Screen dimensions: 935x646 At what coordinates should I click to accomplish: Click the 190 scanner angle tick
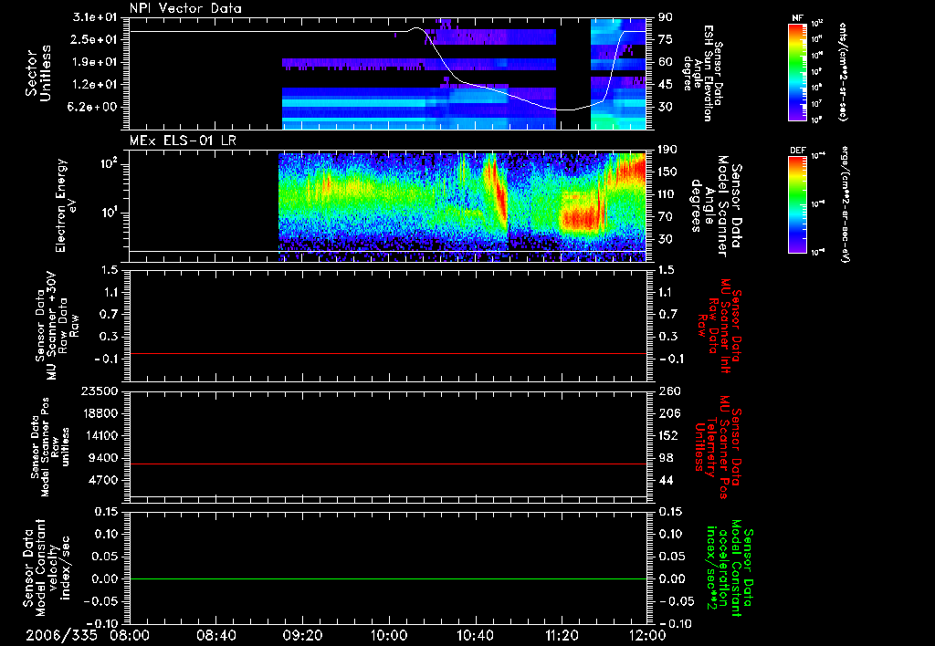(669, 150)
